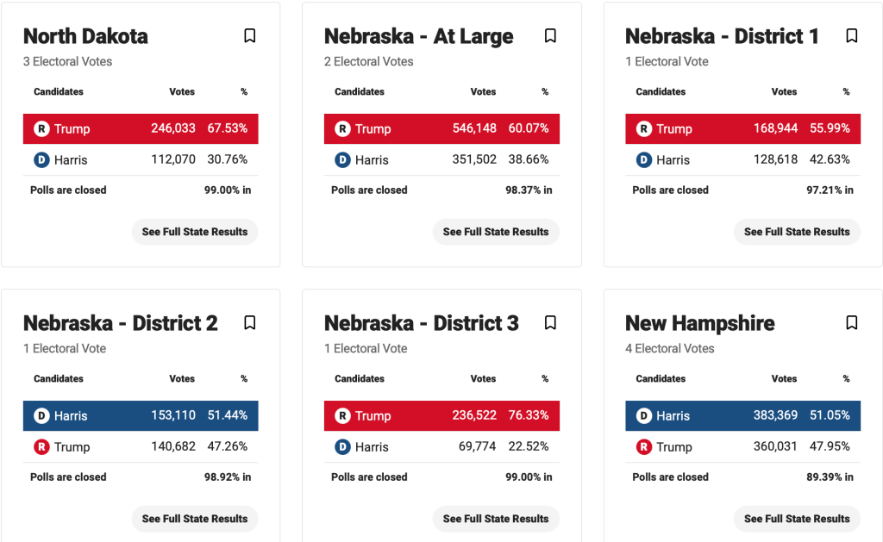Bookmark the North Dakota race
883x542 pixels.
click(250, 36)
